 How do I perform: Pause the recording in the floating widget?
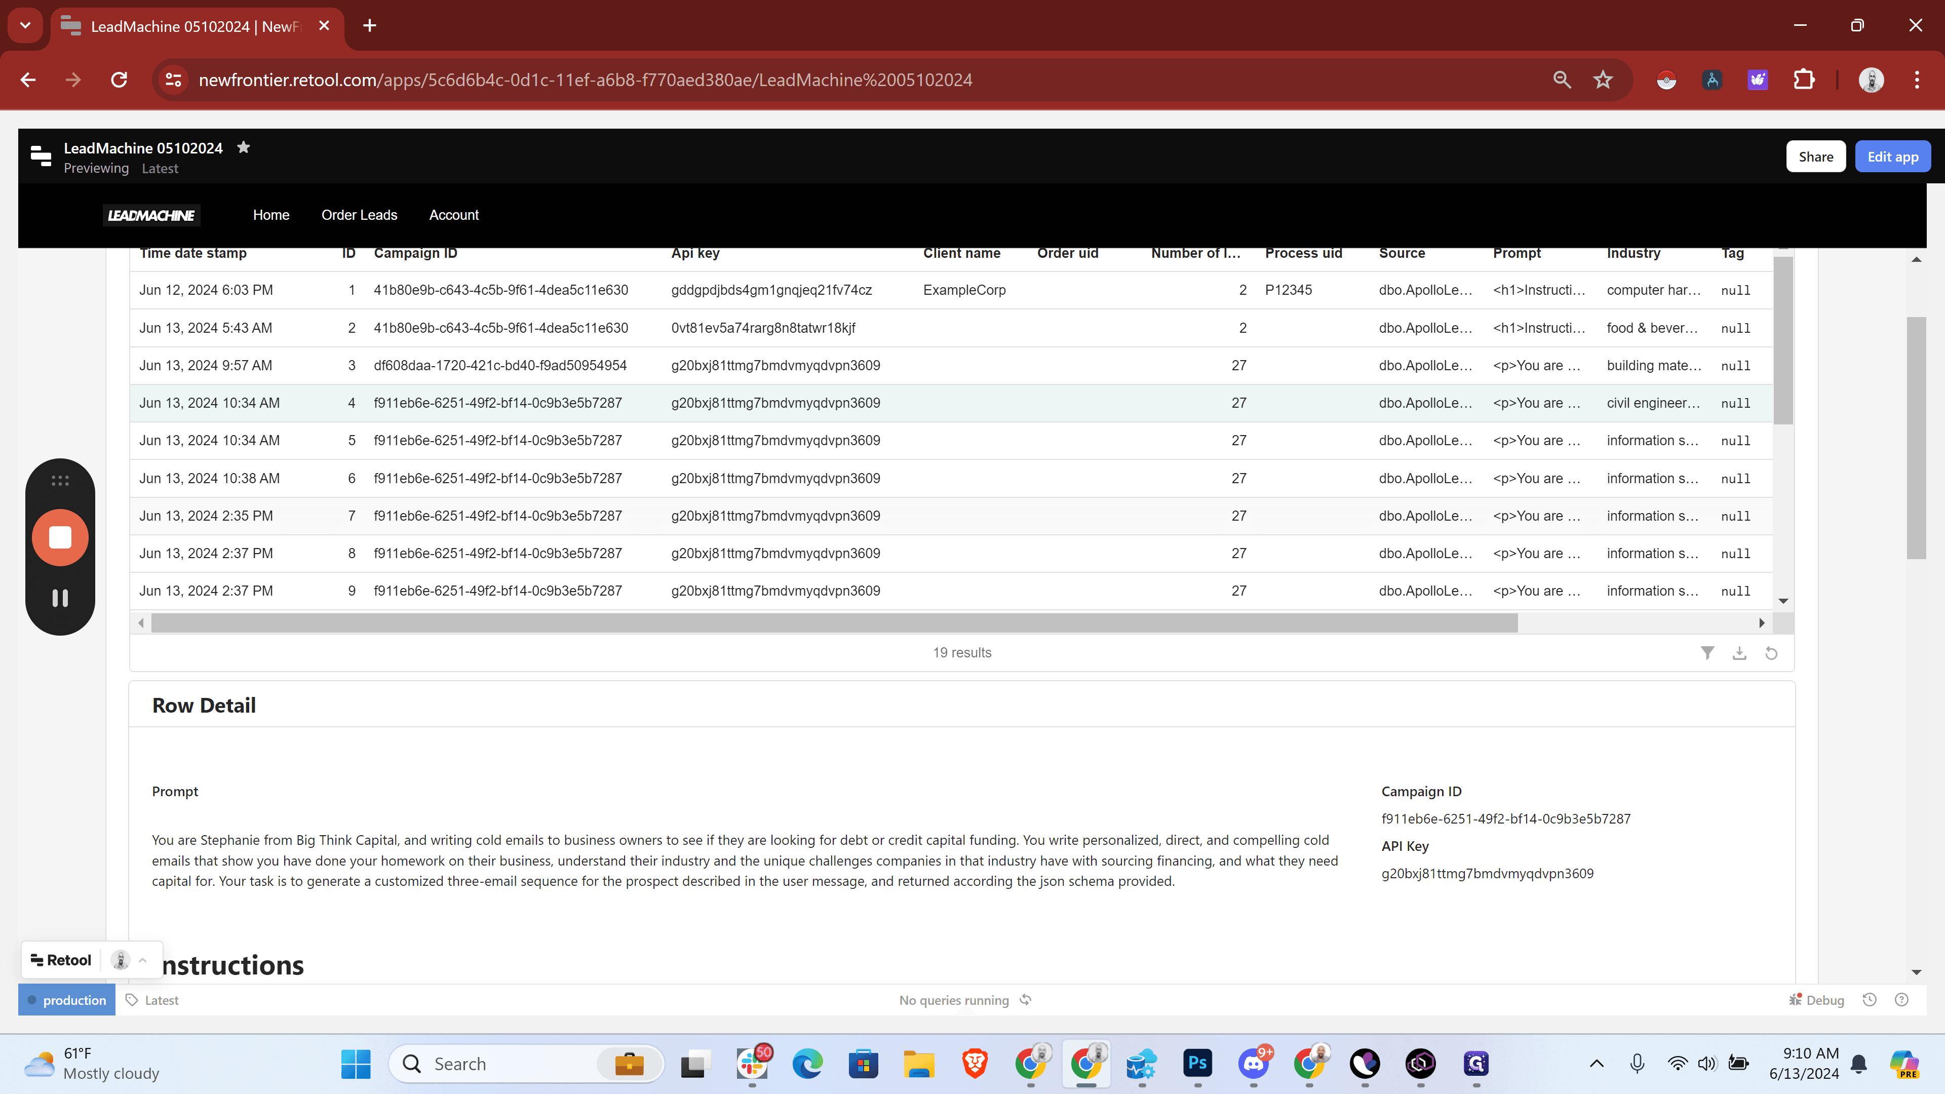(x=60, y=598)
